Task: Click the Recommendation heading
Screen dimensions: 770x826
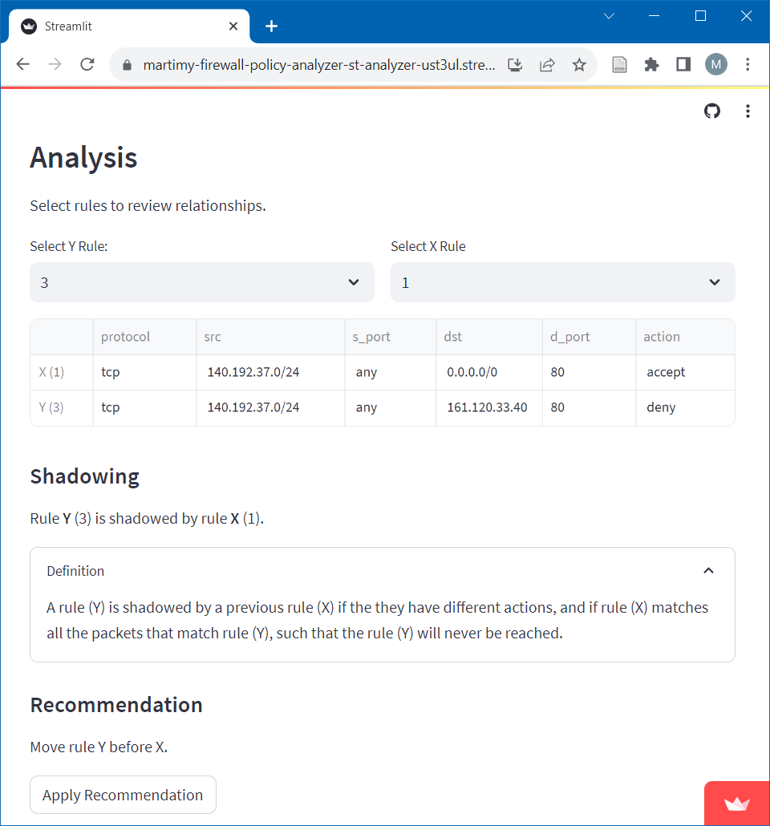Action: tap(116, 705)
